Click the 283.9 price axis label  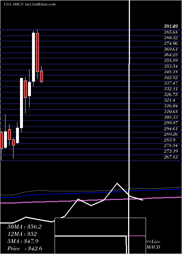point(170,140)
